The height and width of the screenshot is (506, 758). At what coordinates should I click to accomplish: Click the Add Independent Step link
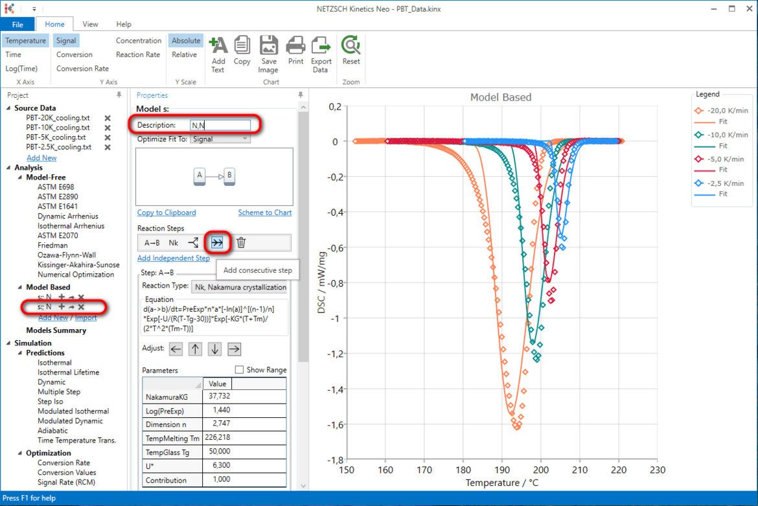coord(174,258)
